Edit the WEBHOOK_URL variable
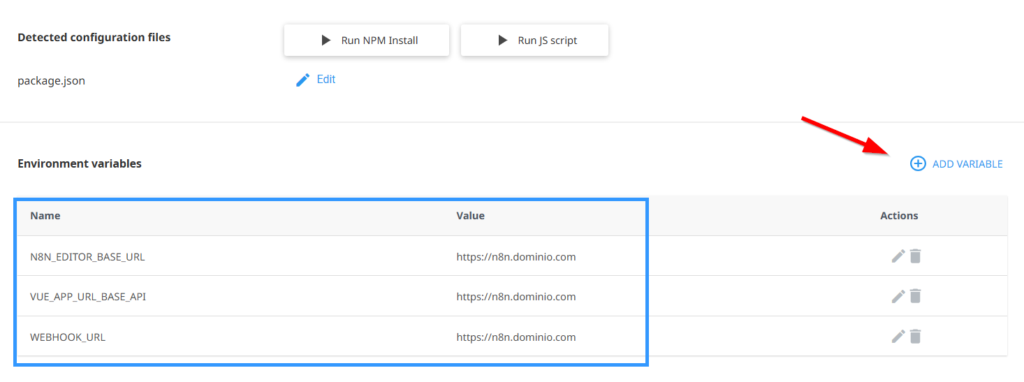Image resolution: width=1024 pixels, height=382 pixels. [x=898, y=337]
